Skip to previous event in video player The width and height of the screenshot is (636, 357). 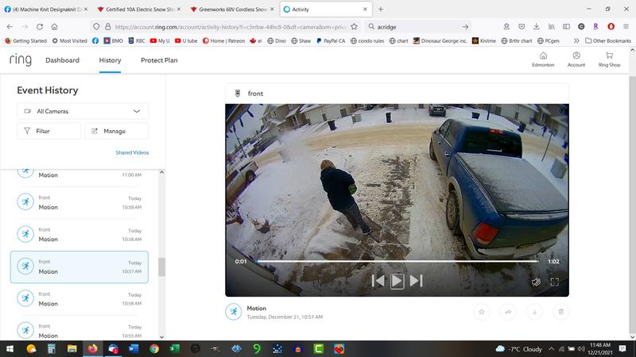point(378,281)
